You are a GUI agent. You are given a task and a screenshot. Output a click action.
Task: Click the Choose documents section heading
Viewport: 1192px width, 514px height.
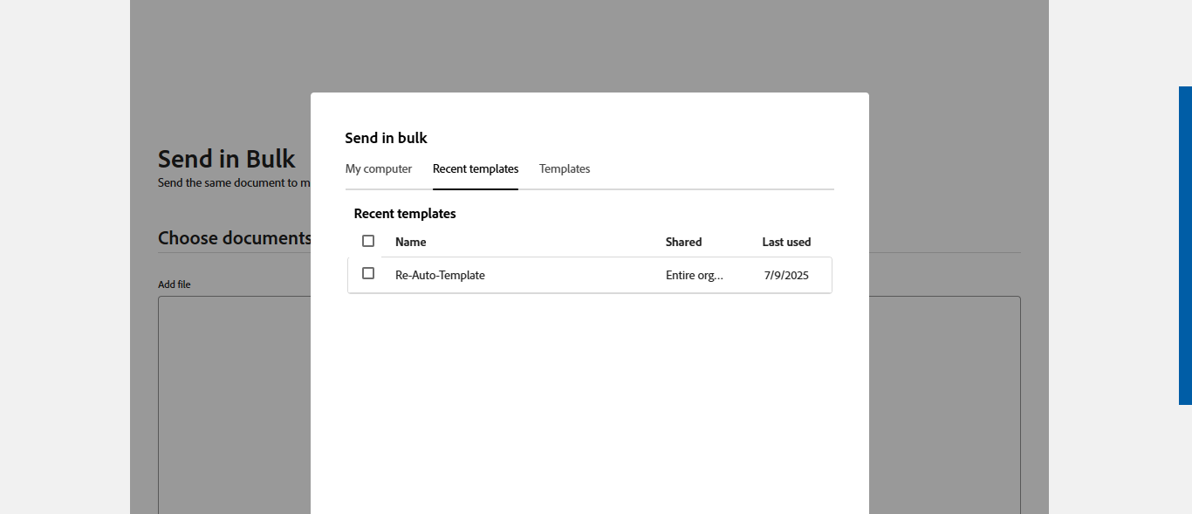tap(234, 238)
